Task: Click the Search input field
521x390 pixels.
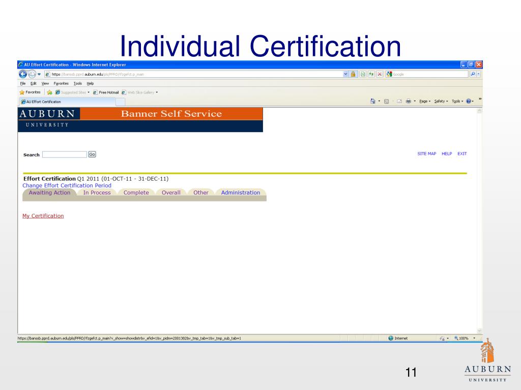Action: point(65,154)
